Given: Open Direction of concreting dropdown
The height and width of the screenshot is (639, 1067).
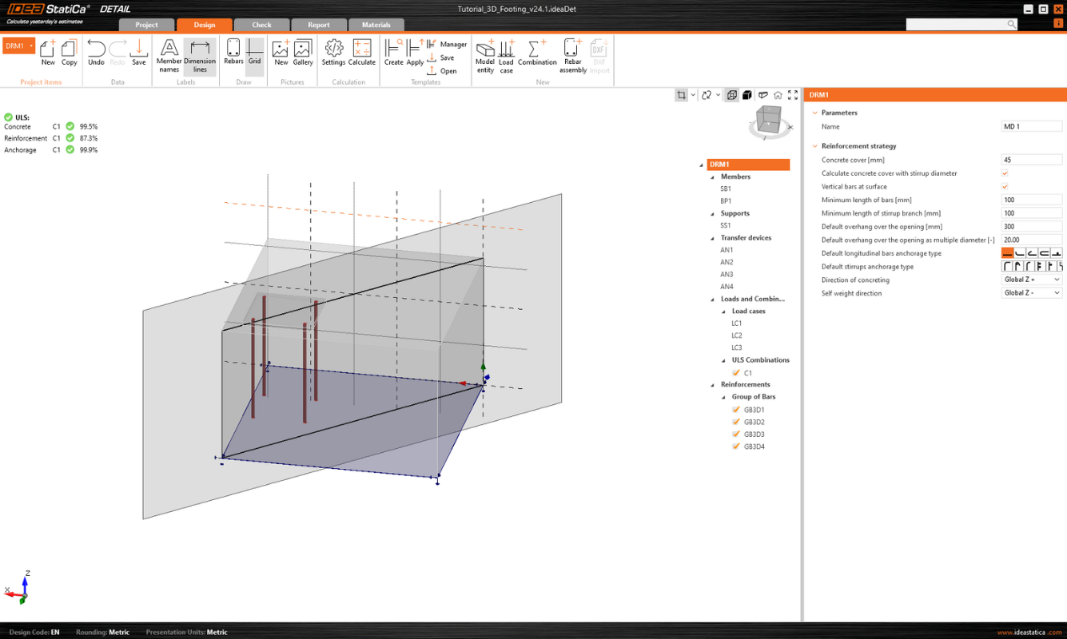Looking at the screenshot, I should (x=1031, y=280).
